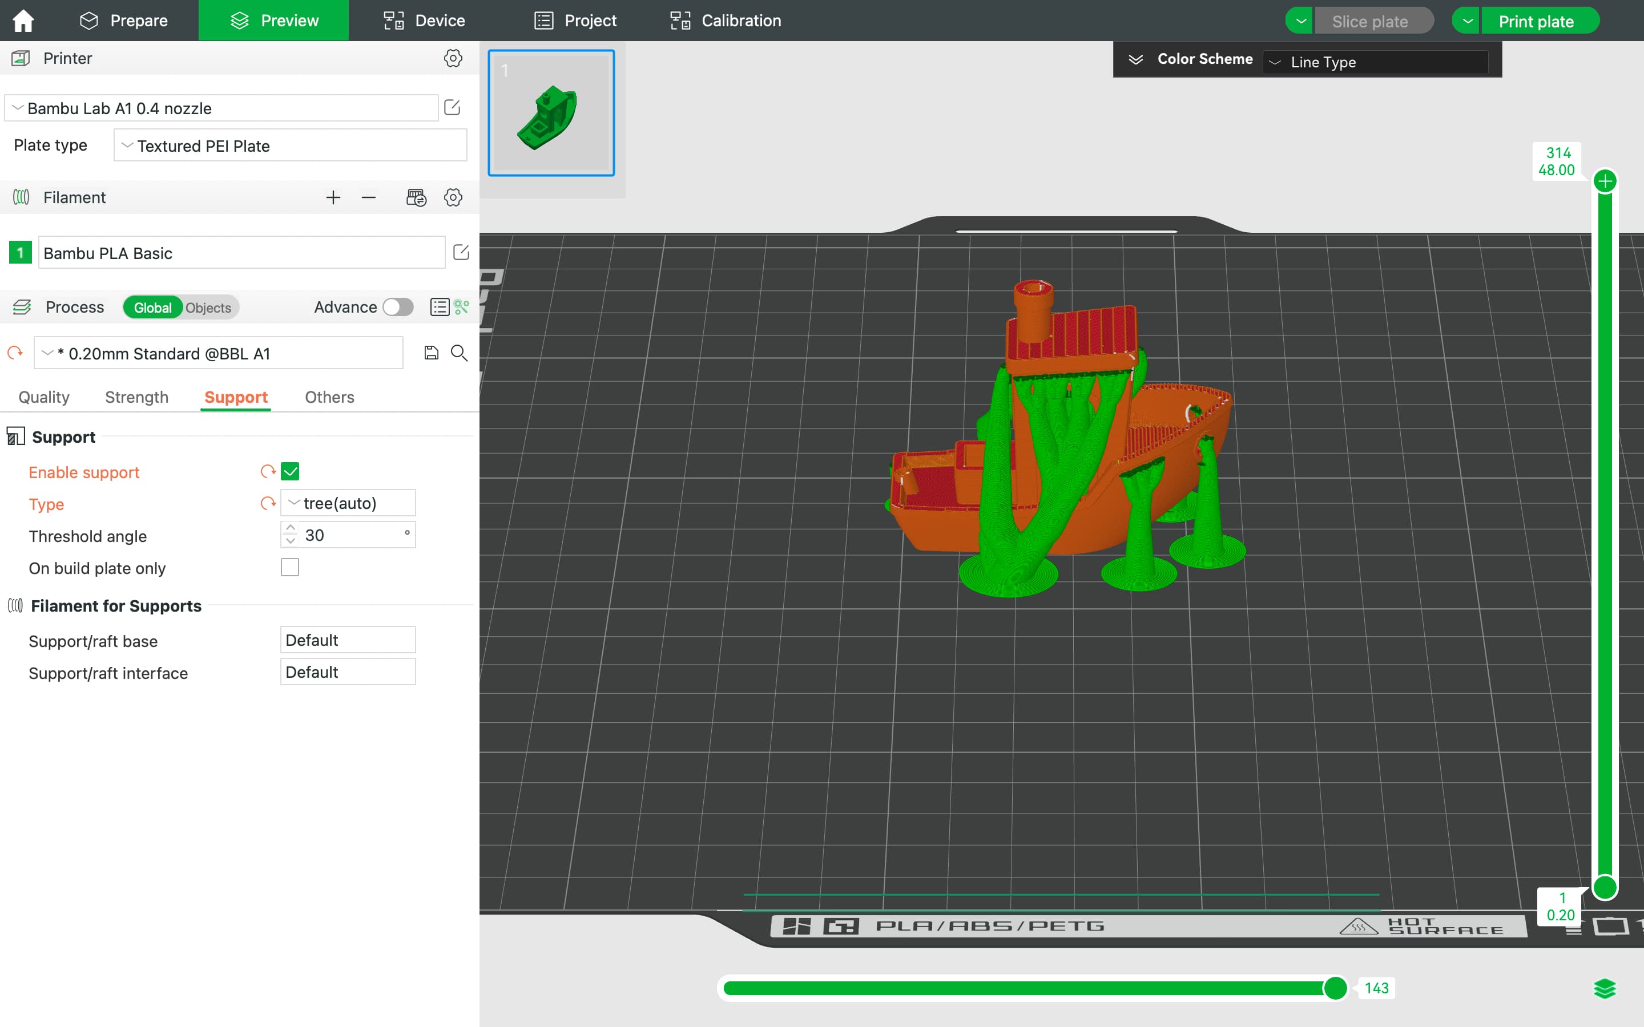Image resolution: width=1644 pixels, height=1027 pixels.
Task: Open the Calibration tab
Action: coord(726,21)
